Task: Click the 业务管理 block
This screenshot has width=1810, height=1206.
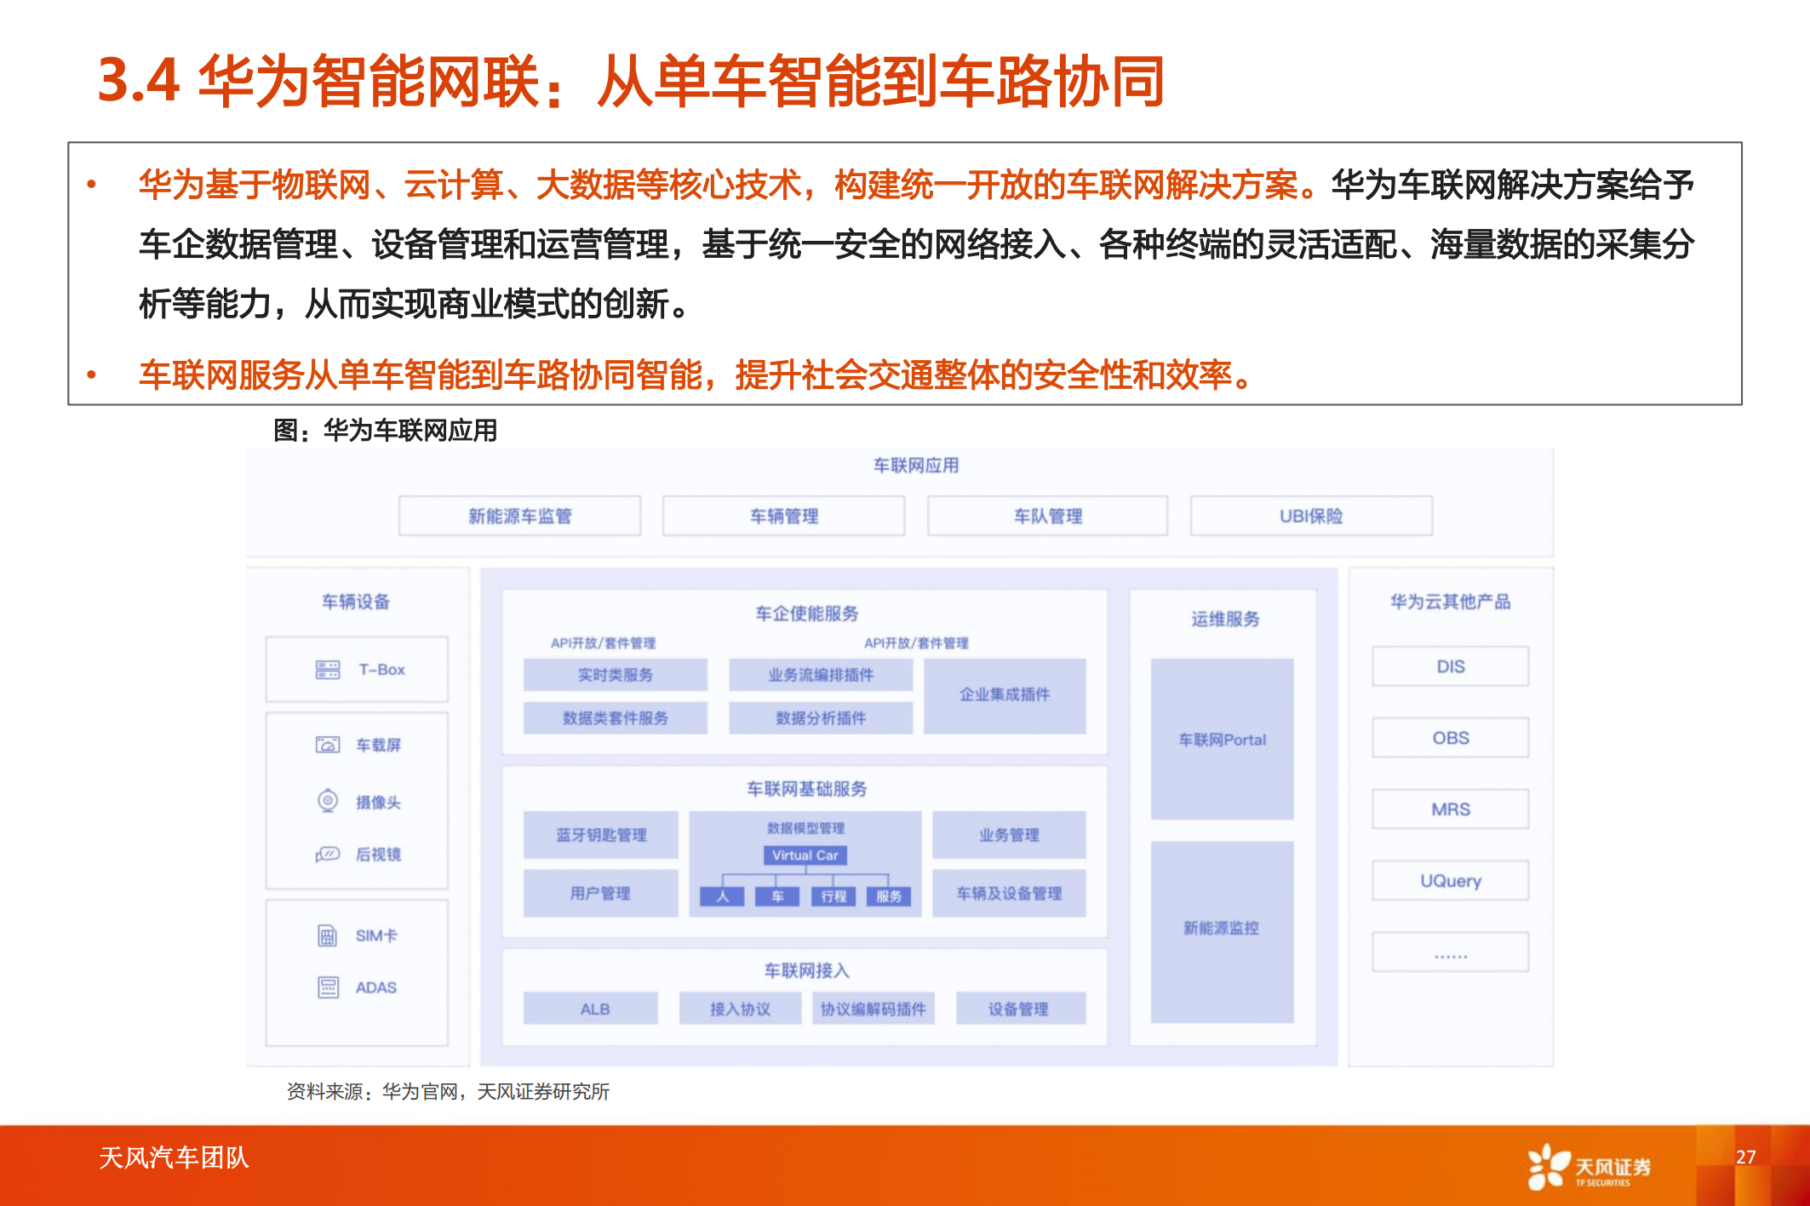Action: [1009, 835]
